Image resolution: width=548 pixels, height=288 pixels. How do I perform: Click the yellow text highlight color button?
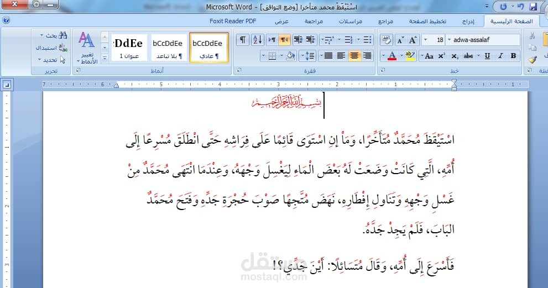click(x=410, y=56)
